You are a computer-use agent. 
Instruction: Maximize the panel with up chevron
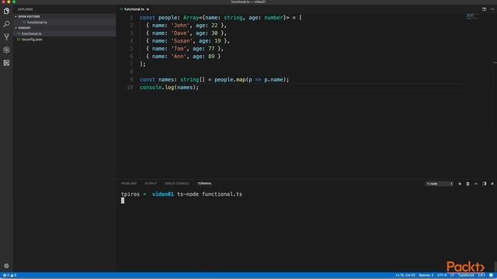tap(476, 184)
